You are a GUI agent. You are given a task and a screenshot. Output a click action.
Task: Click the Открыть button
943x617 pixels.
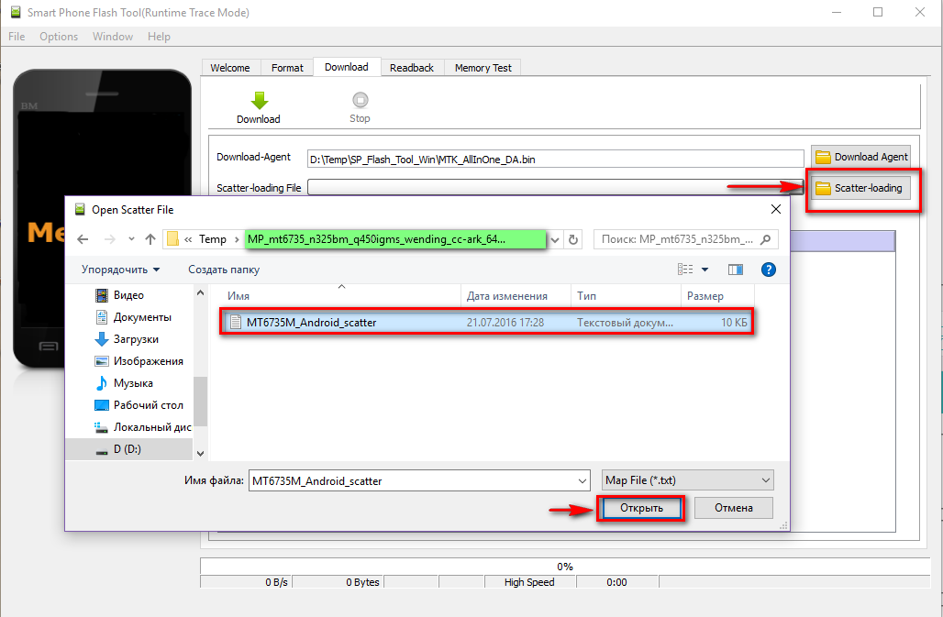click(x=641, y=508)
